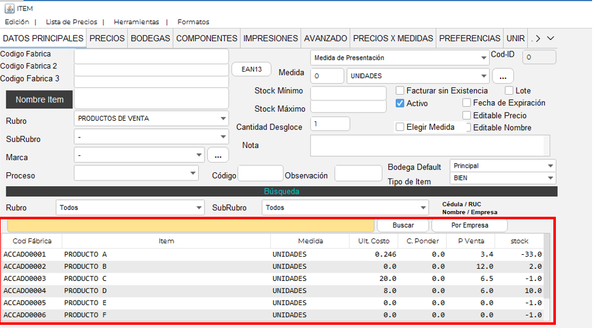
Task: Click the tab scroll right arrow
Action: coord(537,38)
